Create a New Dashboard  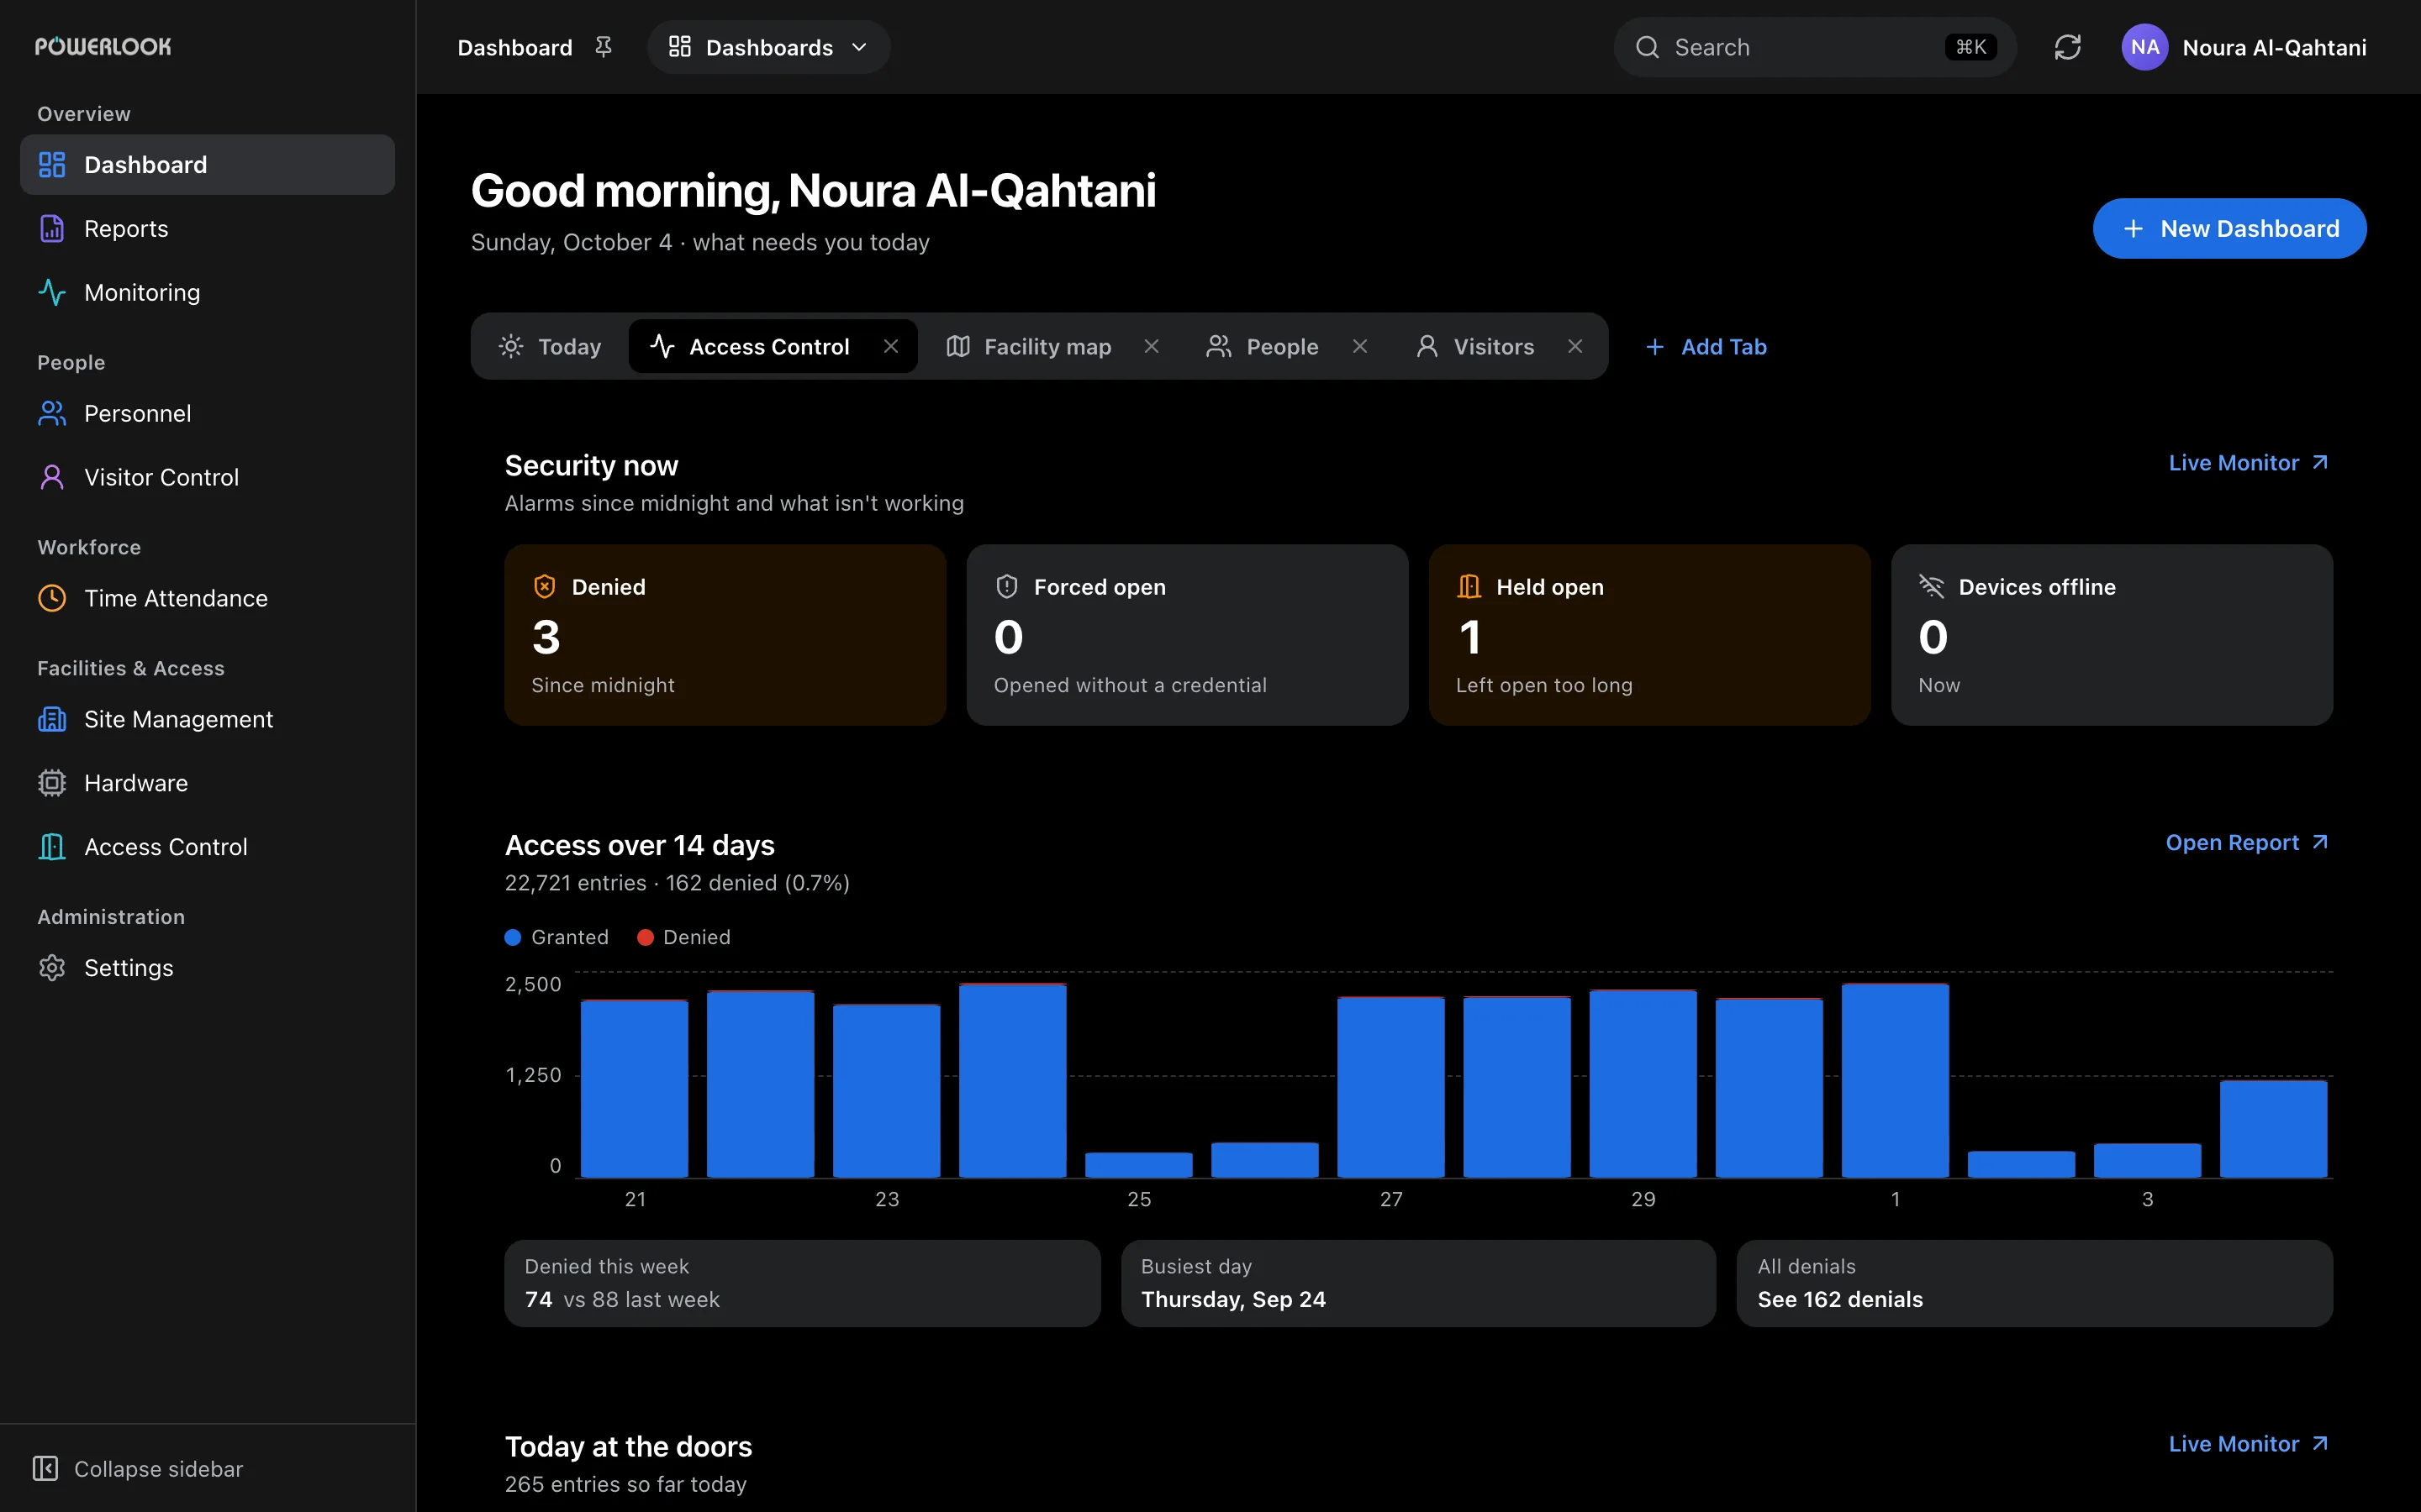pos(2230,229)
